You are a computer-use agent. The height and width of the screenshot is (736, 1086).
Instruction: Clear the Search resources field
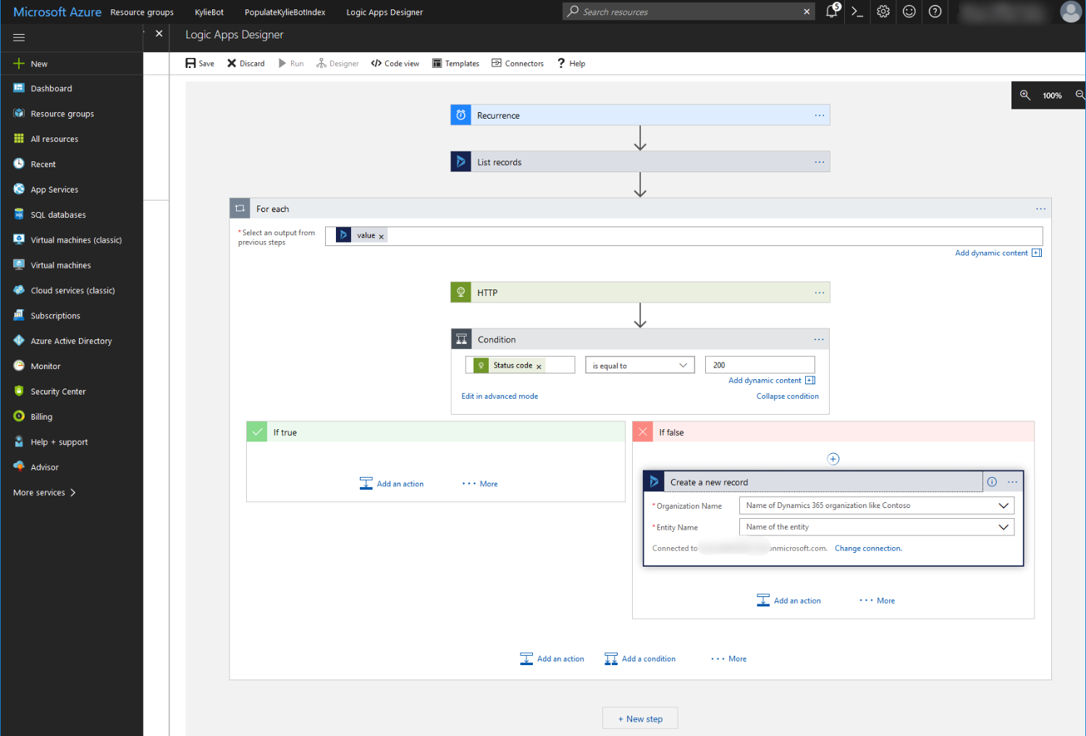(807, 12)
